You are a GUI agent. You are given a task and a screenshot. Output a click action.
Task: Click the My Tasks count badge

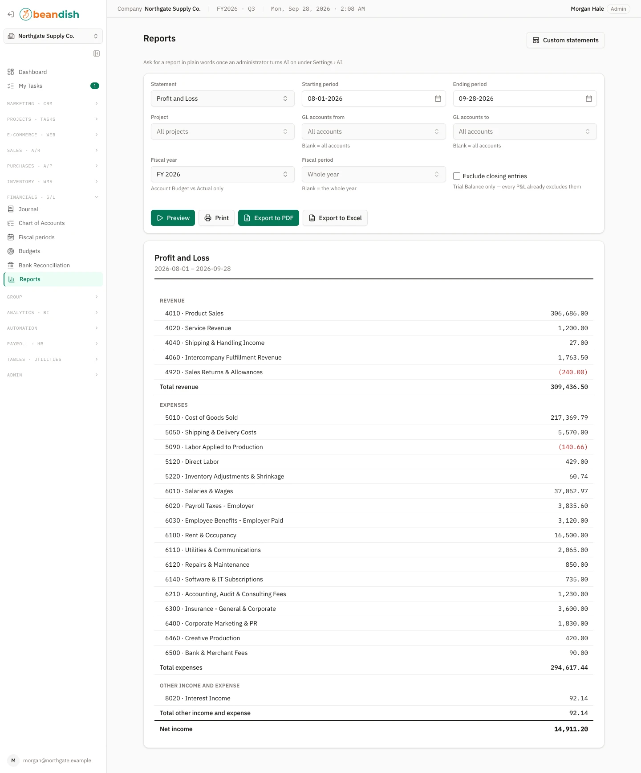pos(95,86)
